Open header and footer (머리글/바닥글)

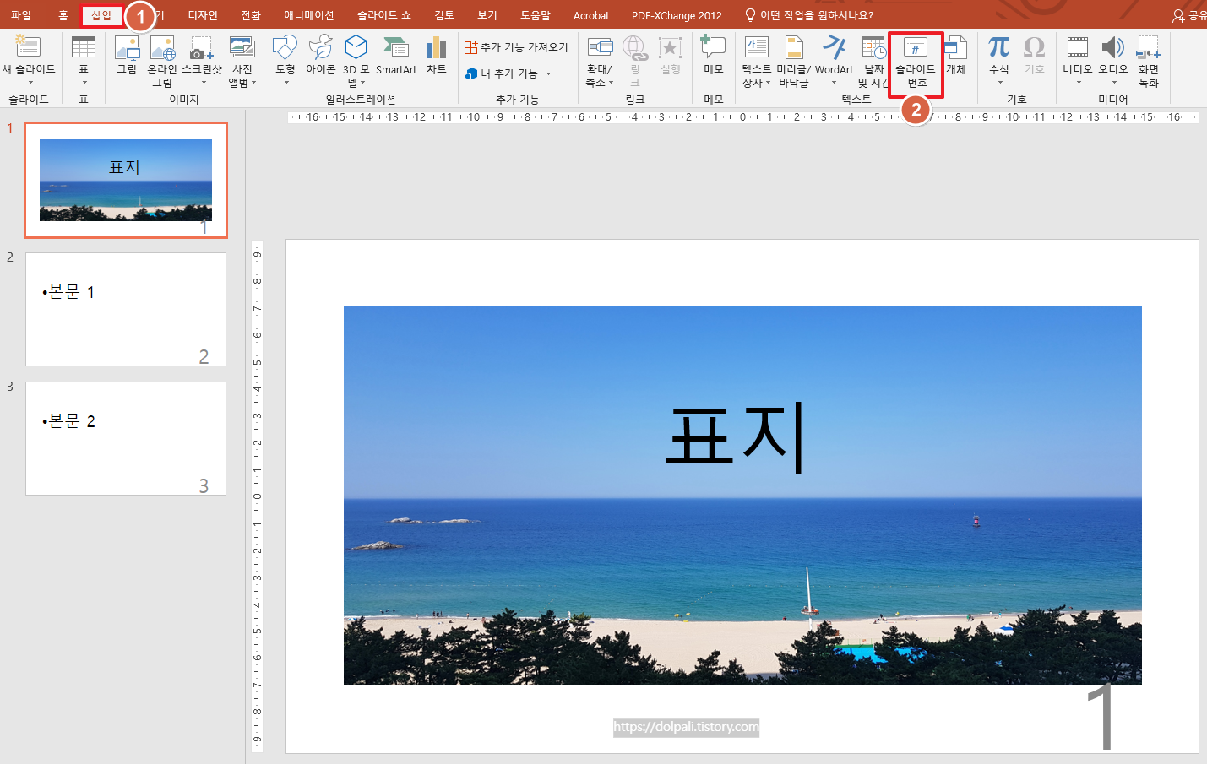[x=794, y=61]
